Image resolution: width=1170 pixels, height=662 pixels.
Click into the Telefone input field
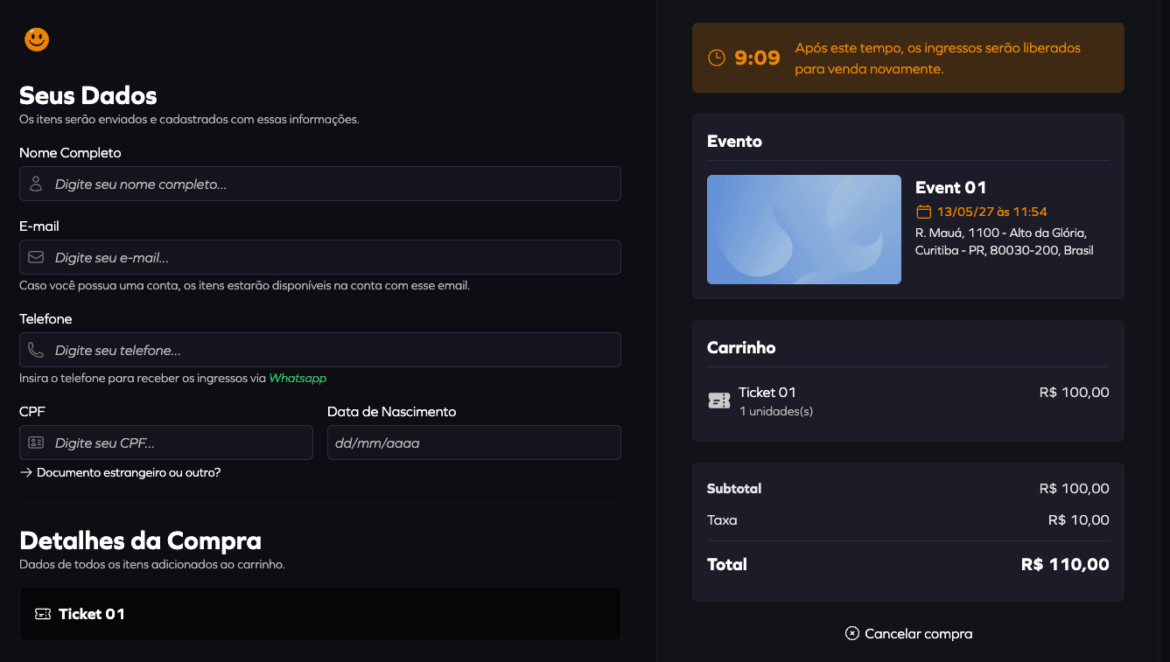(x=333, y=351)
